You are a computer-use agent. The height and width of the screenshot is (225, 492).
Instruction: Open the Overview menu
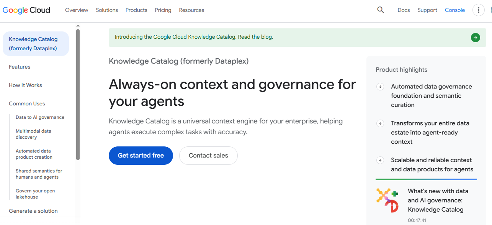click(77, 10)
